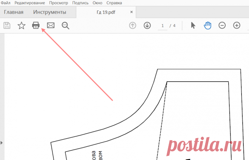Image resolution: width=249 pixels, height=160 pixels.
Task: Open the Редактирование menu
Action: pyautogui.click(x=30, y=3)
